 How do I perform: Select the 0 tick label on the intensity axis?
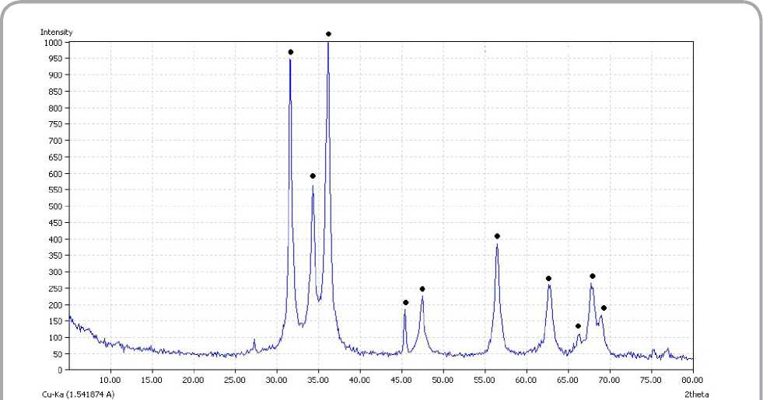(x=61, y=370)
